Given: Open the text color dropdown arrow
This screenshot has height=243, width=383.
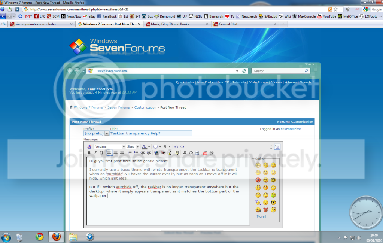Looking at the screenshot, I should pos(149,147).
